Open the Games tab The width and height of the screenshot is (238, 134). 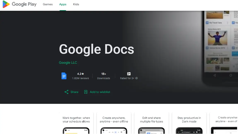48,4
